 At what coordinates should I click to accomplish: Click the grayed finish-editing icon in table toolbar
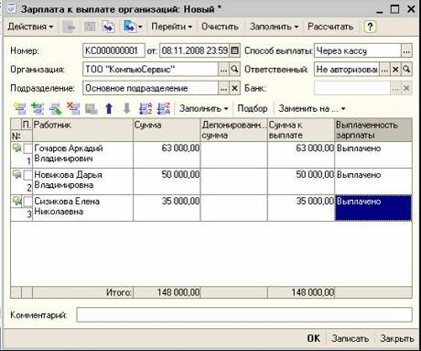[92, 108]
